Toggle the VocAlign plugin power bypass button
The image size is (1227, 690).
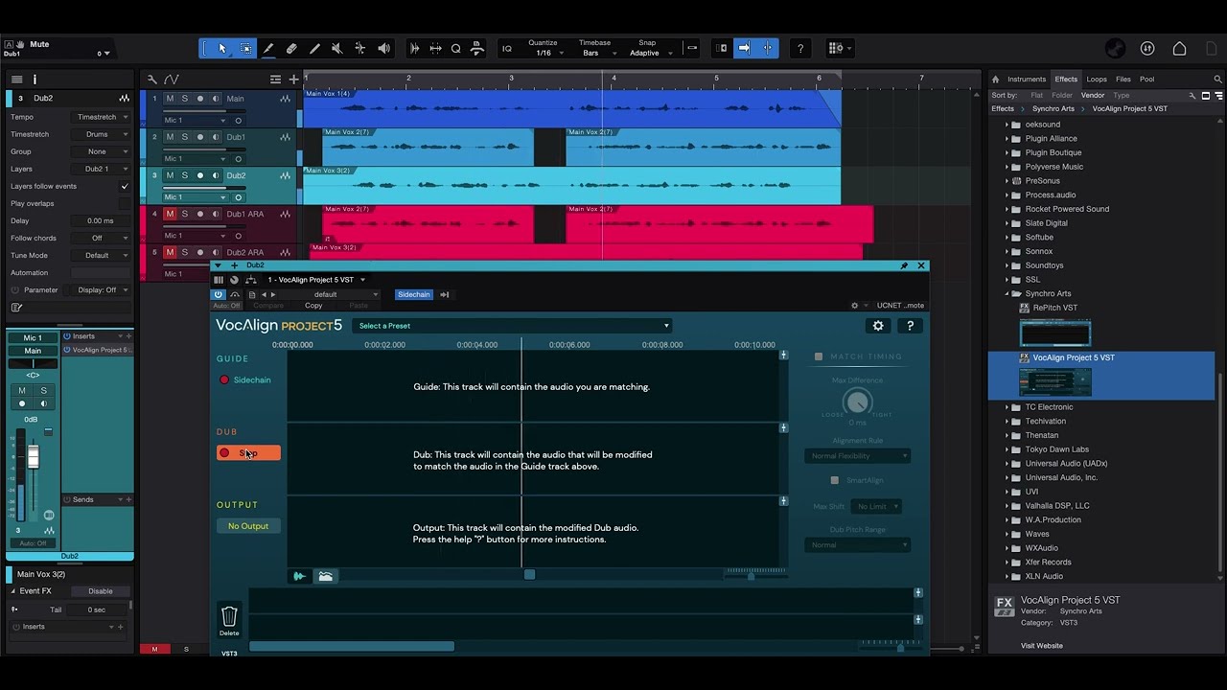point(219,294)
